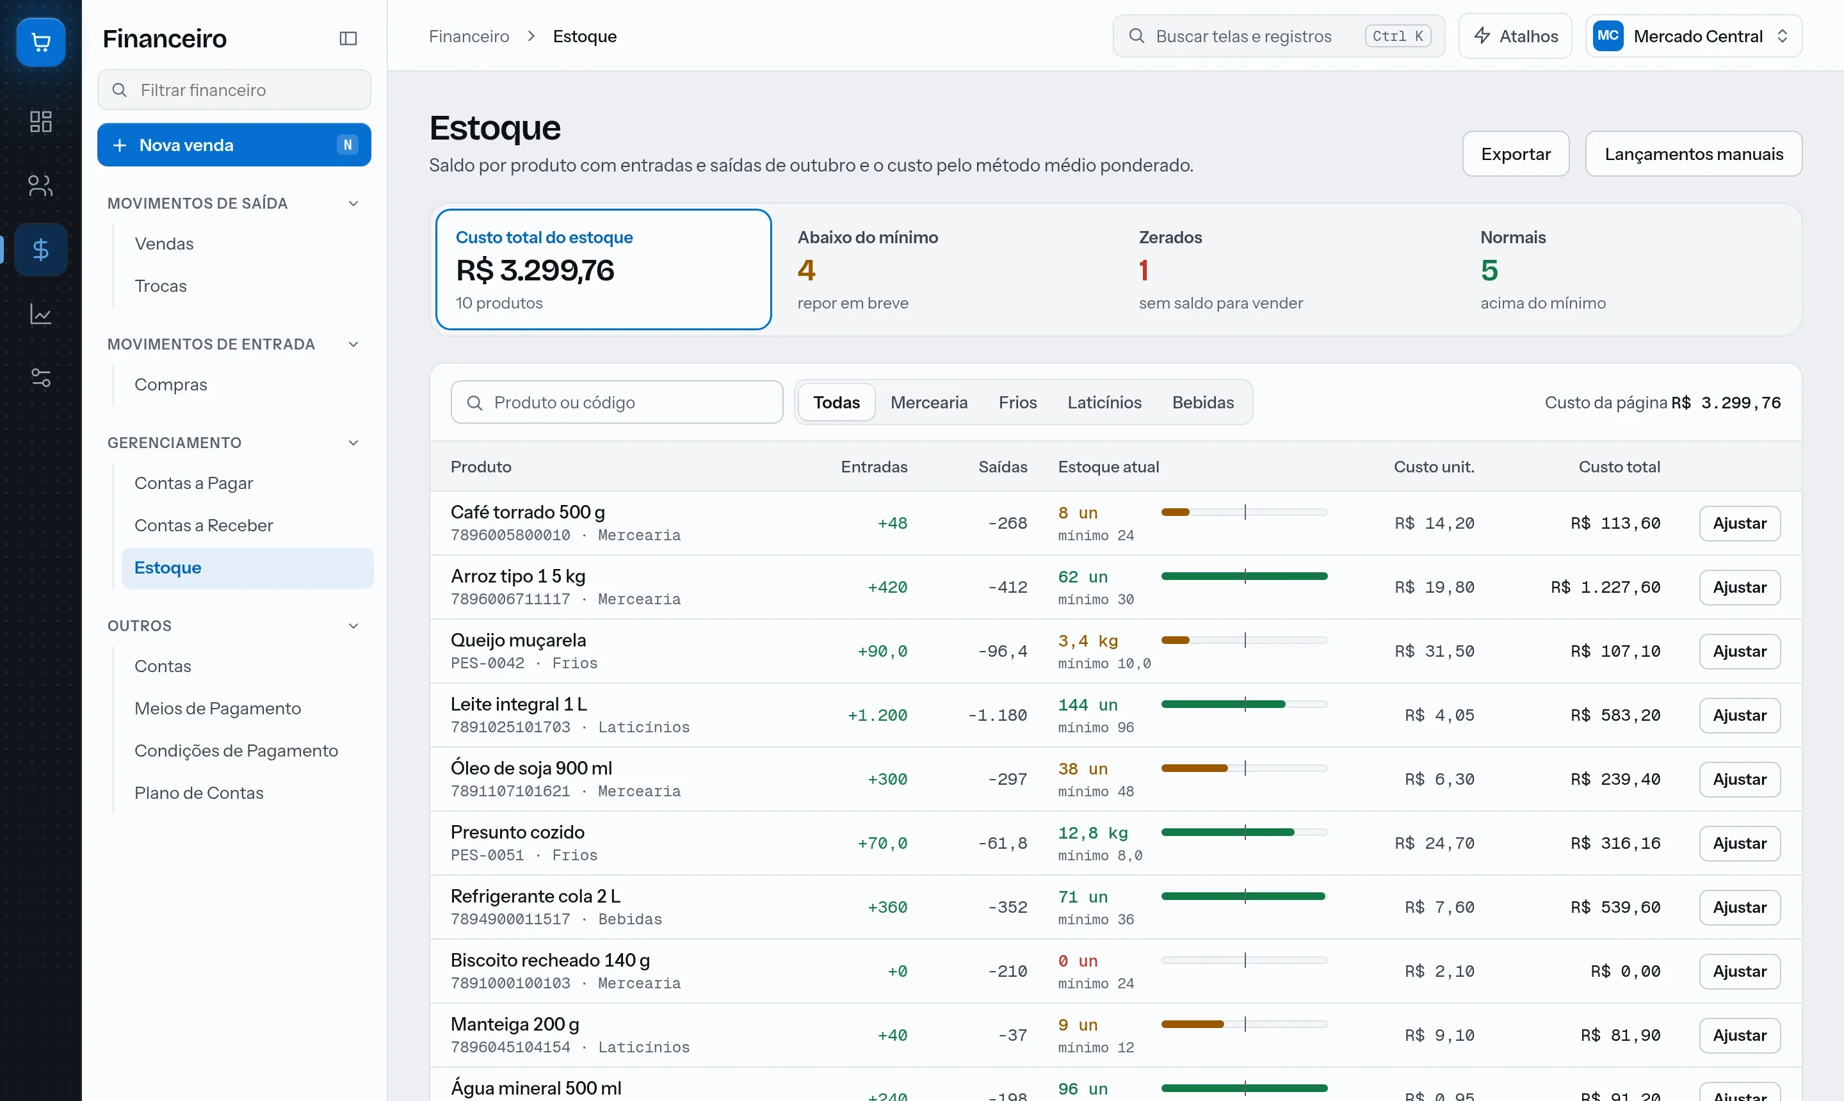Switch to the Bebidas tab
The width and height of the screenshot is (1844, 1101).
point(1203,402)
